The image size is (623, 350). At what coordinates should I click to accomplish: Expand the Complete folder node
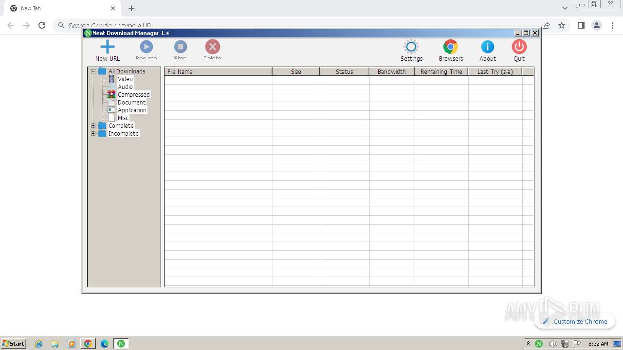[x=93, y=125]
